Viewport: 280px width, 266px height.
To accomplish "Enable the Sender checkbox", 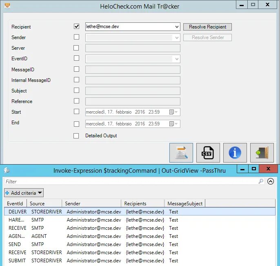I will pos(76,37).
